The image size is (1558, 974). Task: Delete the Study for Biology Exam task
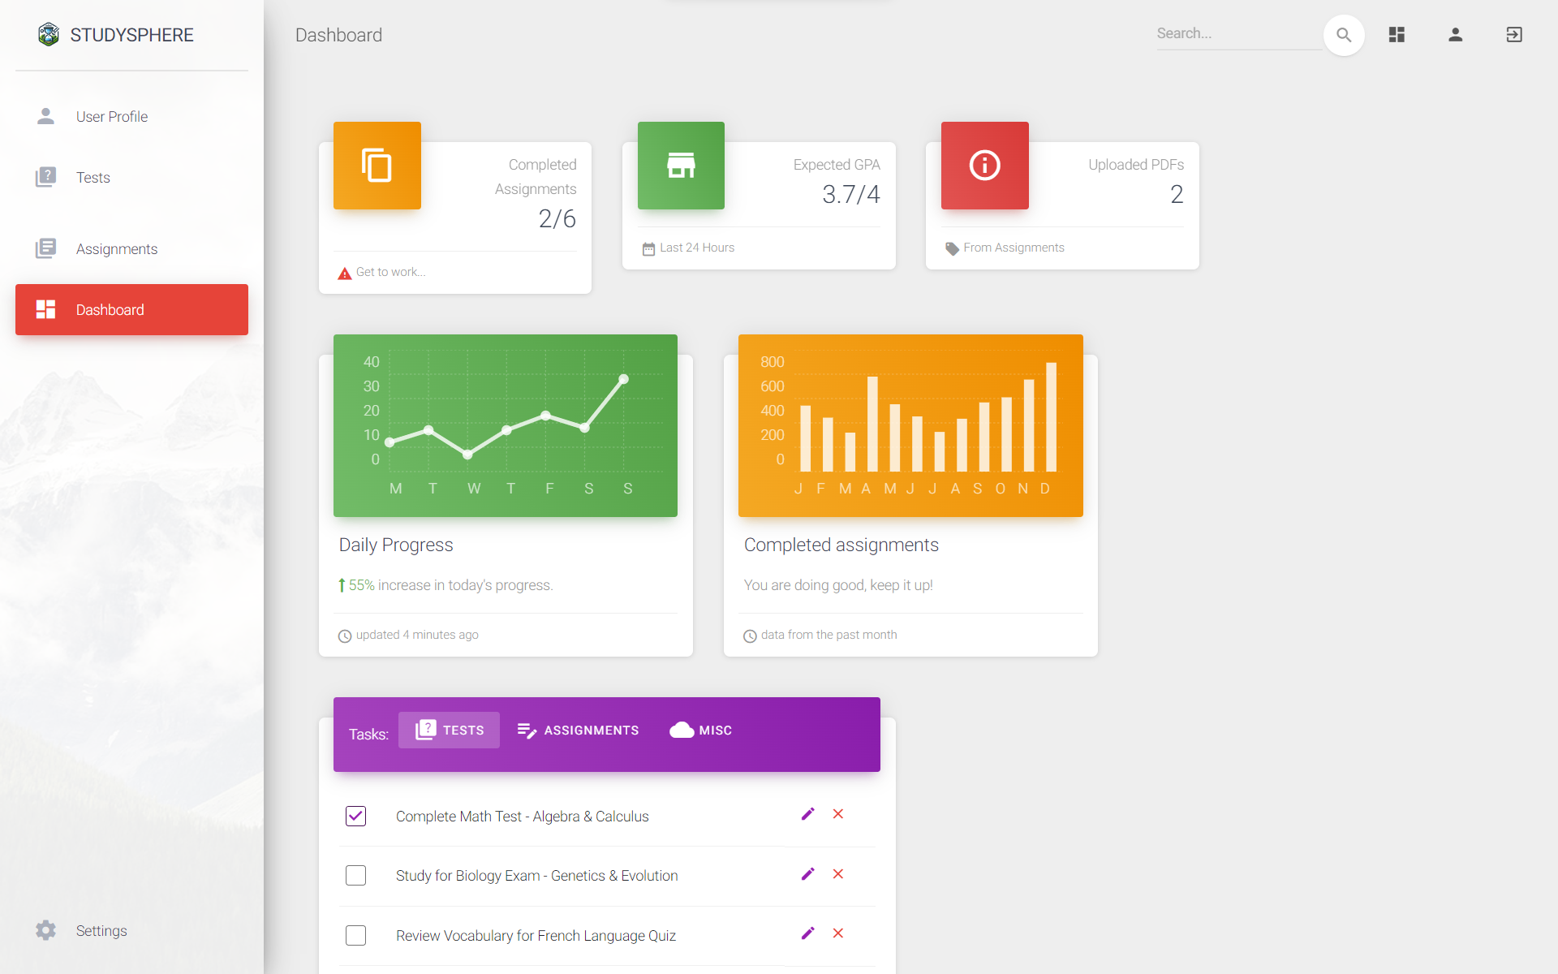pos(838,874)
